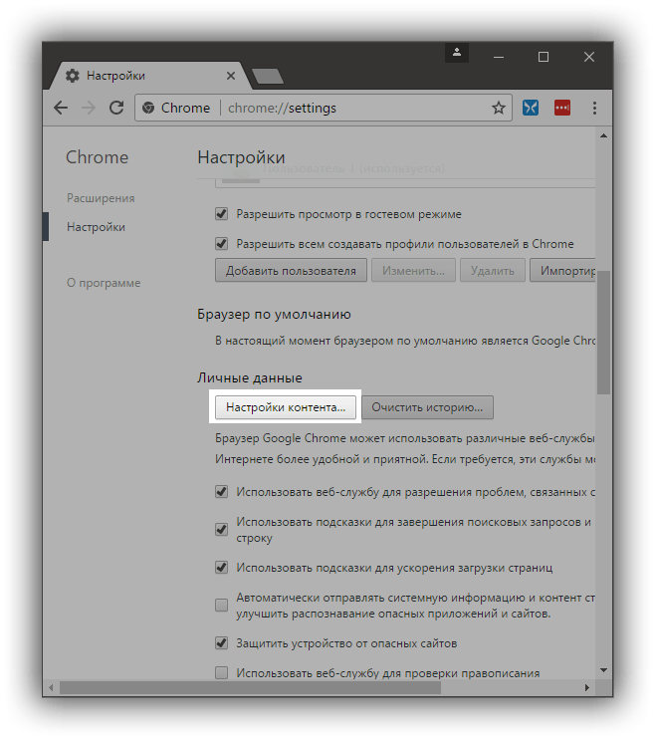Screen dimensions: 655x739
Task: Go back with the browser back arrow
Action: 61,108
